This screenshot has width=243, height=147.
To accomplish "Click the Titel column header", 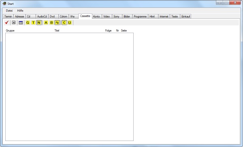I will (x=57, y=30).
